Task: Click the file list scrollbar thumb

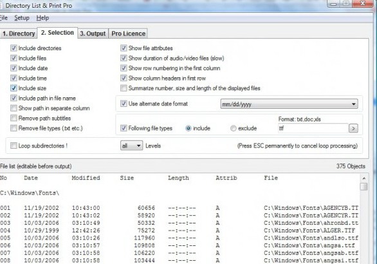Action: tap(364, 187)
